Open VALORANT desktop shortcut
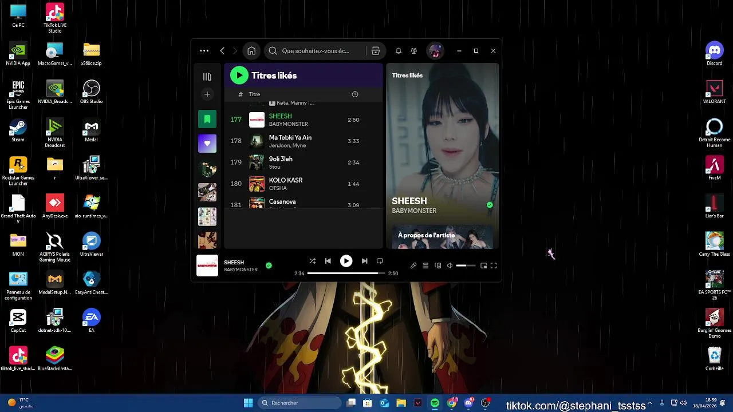 (x=715, y=92)
